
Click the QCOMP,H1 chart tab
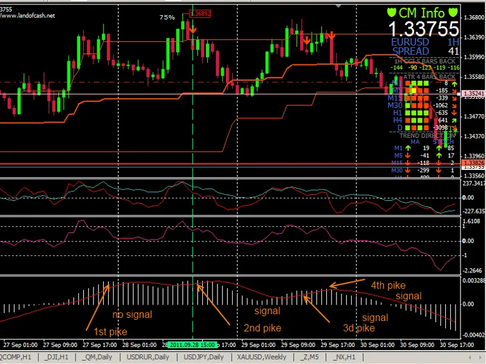16,357
